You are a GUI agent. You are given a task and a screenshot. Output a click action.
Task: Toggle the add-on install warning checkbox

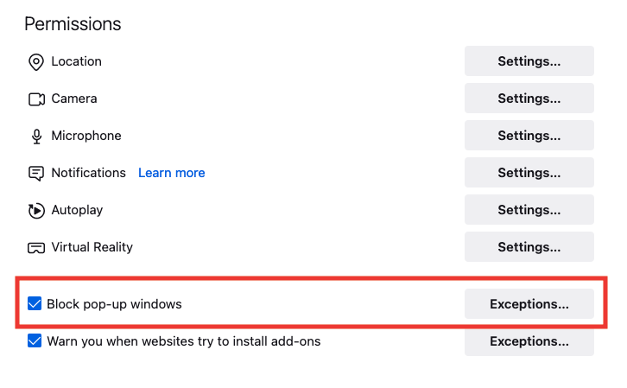click(x=35, y=341)
